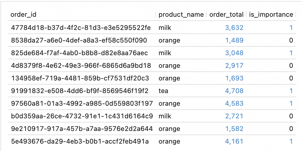
Task: Click order ID beginning with 8538da27
Action: coord(79,40)
